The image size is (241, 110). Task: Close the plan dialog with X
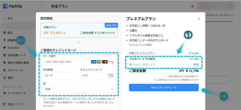pos(199,19)
